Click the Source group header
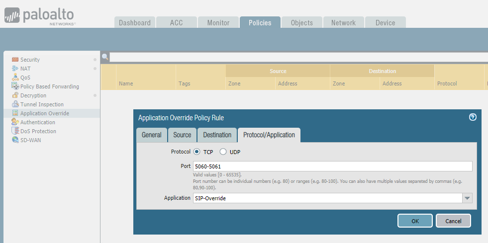 [278, 71]
